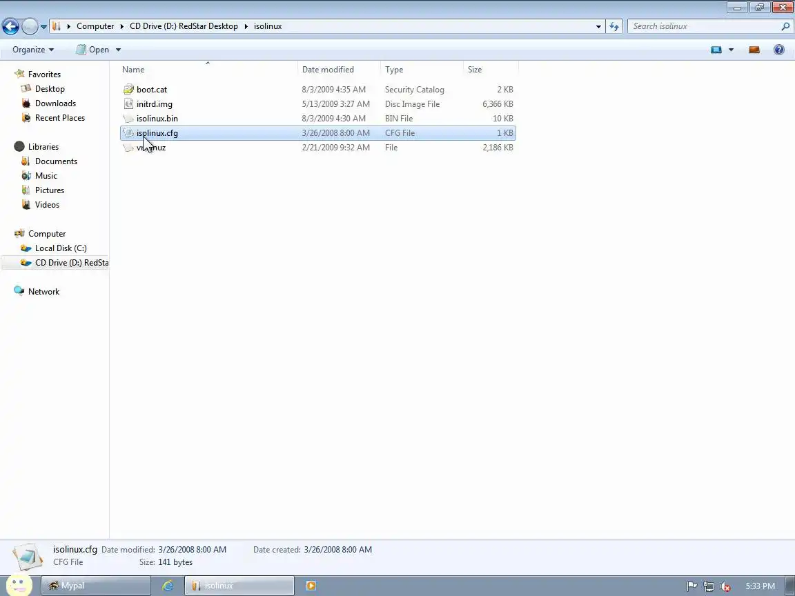Open Downloads in the navigation pane
Screen dimensions: 795x596
click(x=55, y=103)
